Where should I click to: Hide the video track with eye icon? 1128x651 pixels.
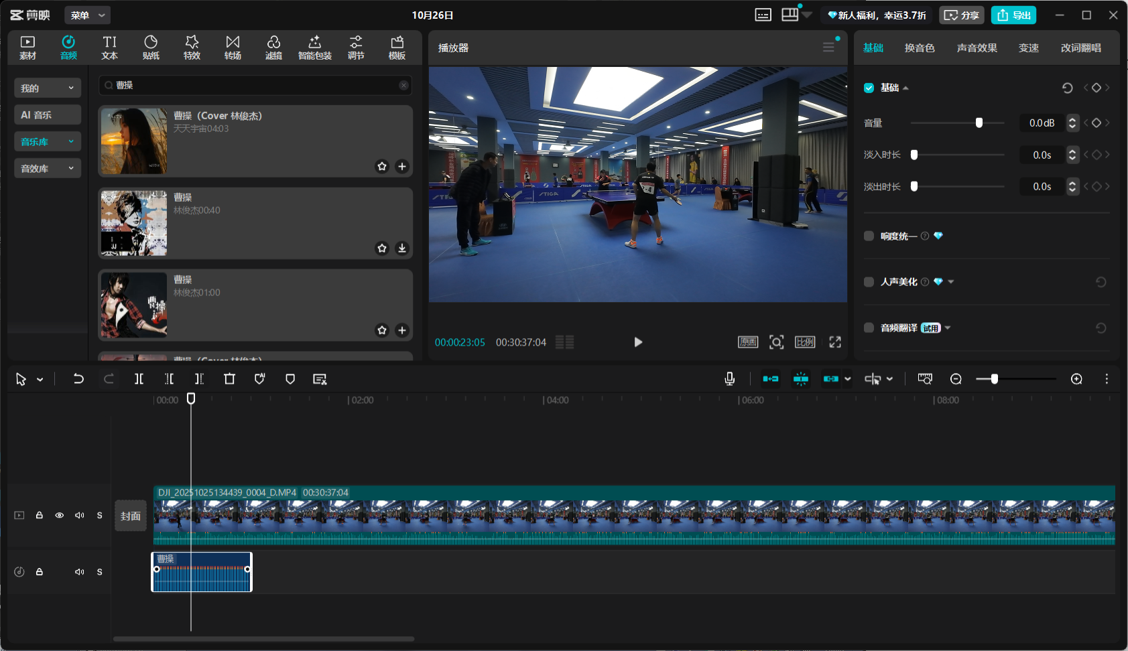pyautogui.click(x=60, y=515)
